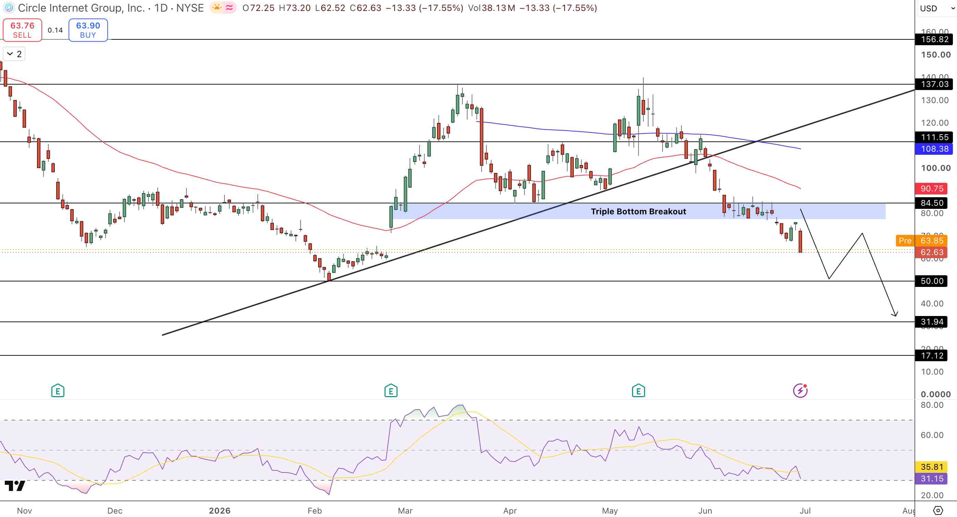Click the O72.25 open value in header
Screen dimensions: 957x517
pyautogui.click(x=258, y=8)
